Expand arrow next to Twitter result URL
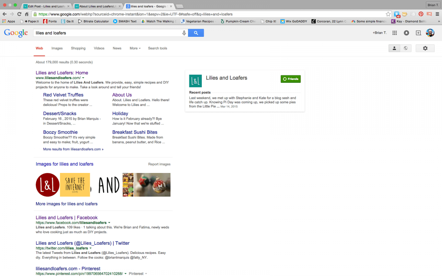The width and height of the screenshot is (442, 276). coord(91,248)
